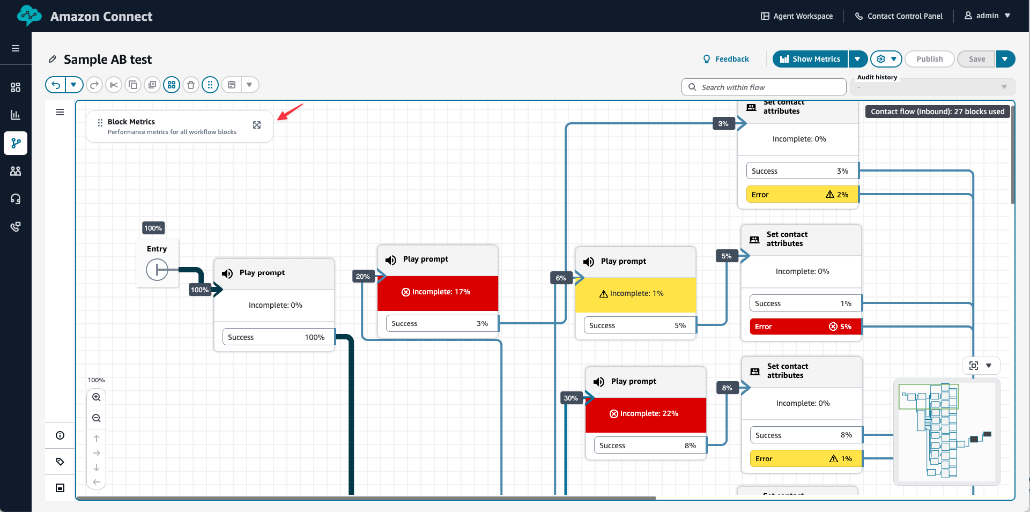Toggle the block arrangement grid tool
1030x512 pixels.
pos(172,85)
